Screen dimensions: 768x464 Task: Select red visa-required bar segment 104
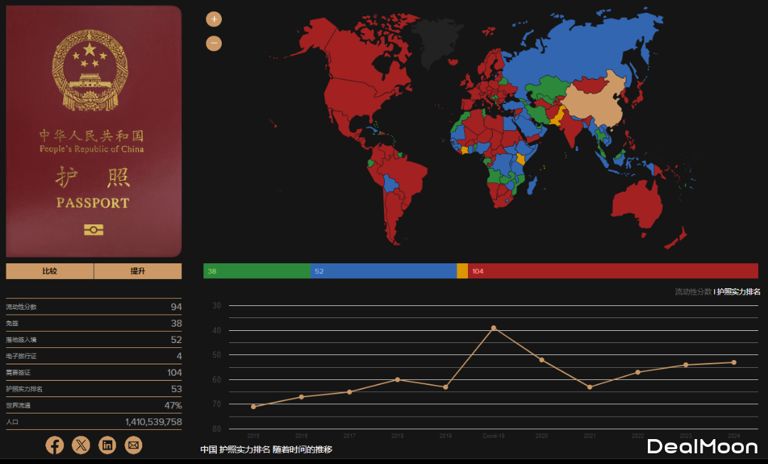click(612, 271)
